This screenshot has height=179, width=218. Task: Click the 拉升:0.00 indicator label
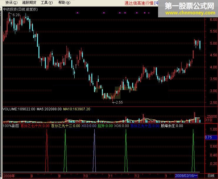tap(105, 126)
